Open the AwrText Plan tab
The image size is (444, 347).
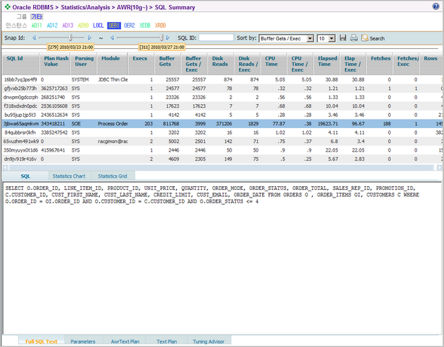(x=125, y=341)
